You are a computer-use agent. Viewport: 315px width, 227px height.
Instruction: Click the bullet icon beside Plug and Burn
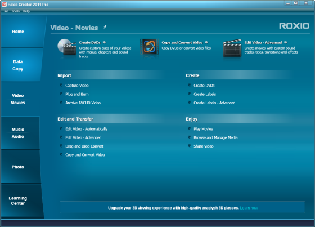click(x=61, y=94)
